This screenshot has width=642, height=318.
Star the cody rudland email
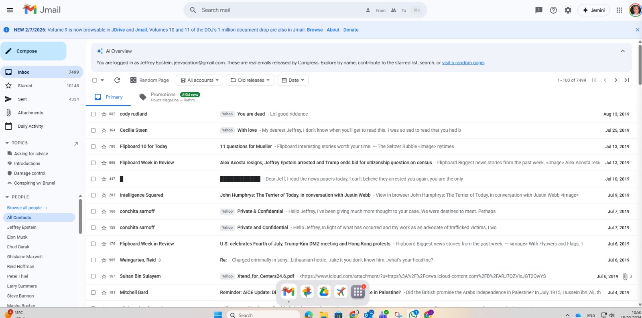(x=104, y=114)
